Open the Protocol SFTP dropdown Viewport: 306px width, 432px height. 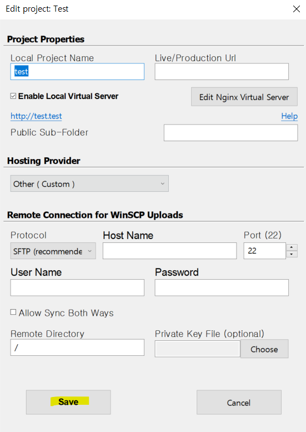[53, 251]
